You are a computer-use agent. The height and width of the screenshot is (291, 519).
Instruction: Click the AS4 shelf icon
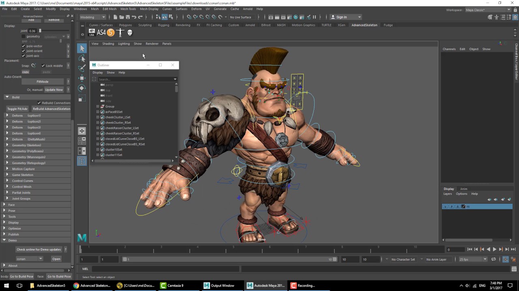coord(101,33)
